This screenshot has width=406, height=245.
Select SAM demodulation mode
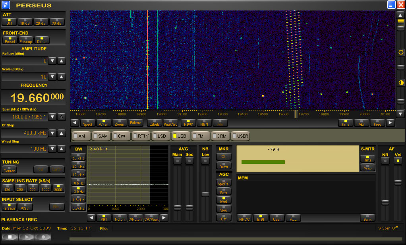(101, 136)
